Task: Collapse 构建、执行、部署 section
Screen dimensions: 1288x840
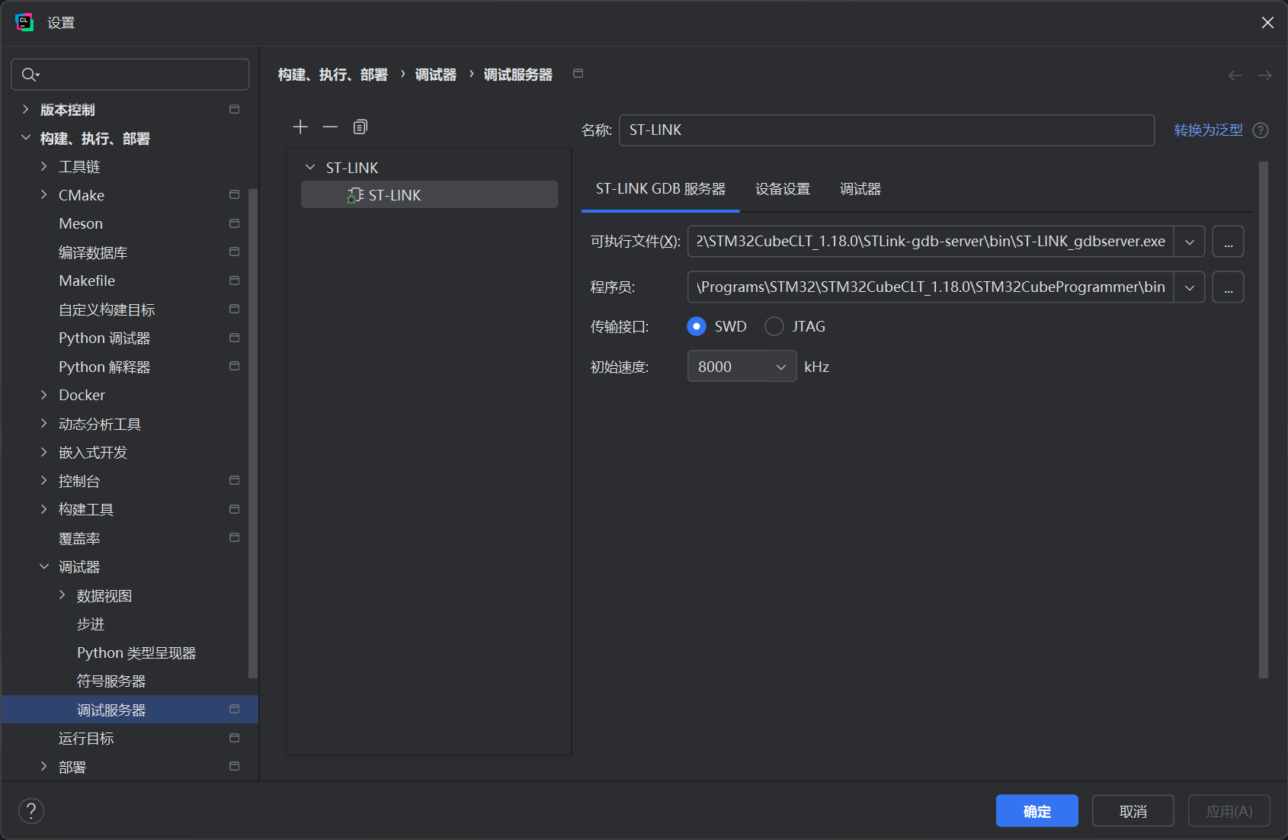Action: 26,138
